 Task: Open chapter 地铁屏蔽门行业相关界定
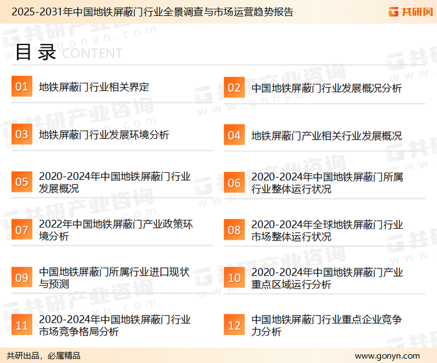(94, 87)
